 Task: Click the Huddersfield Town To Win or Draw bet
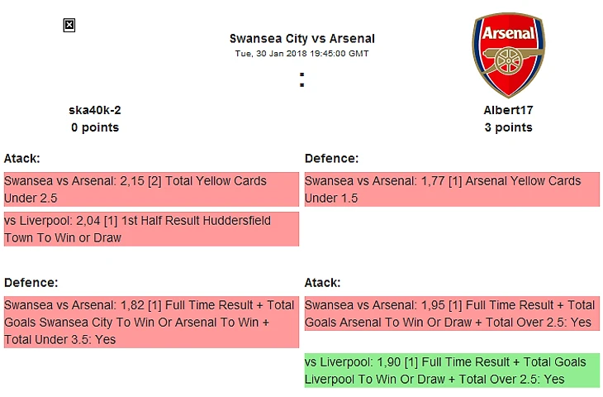click(151, 229)
